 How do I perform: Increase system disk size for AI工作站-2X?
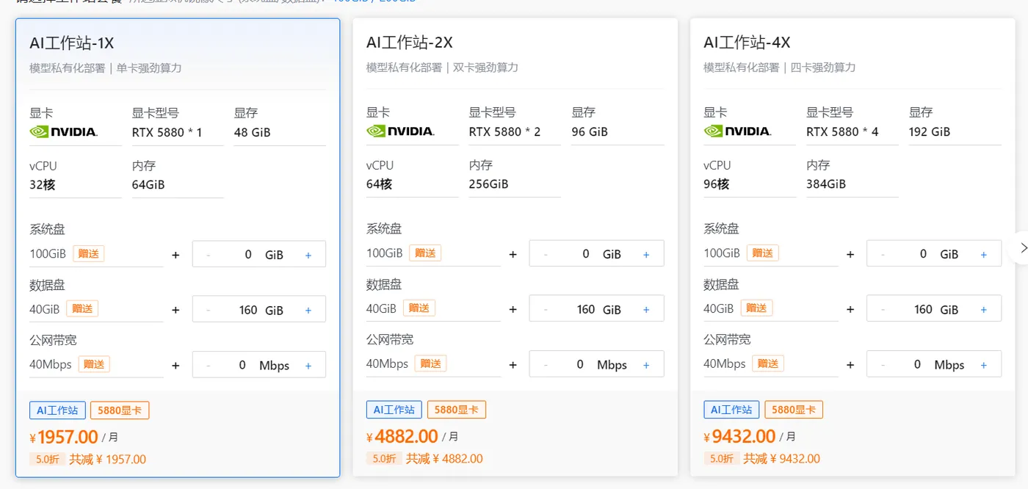[x=646, y=255]
